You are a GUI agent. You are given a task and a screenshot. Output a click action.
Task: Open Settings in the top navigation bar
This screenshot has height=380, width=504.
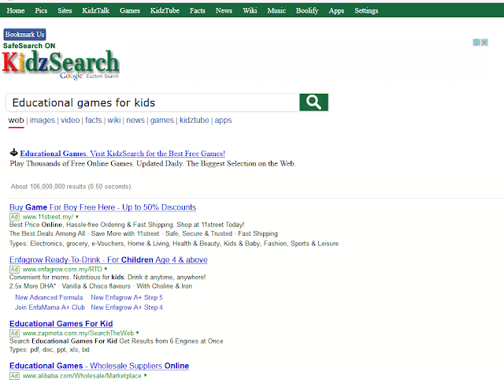[x=366, y=10]
